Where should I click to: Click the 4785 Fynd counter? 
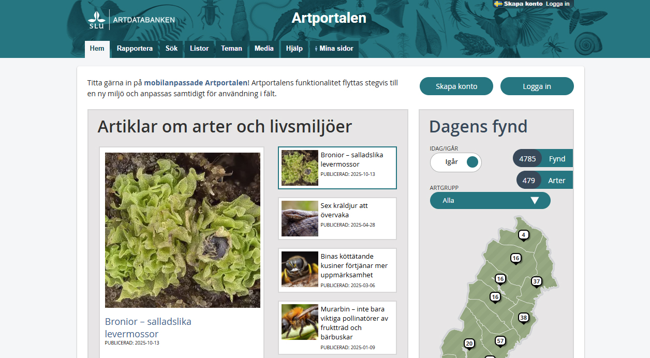point(542,159)
